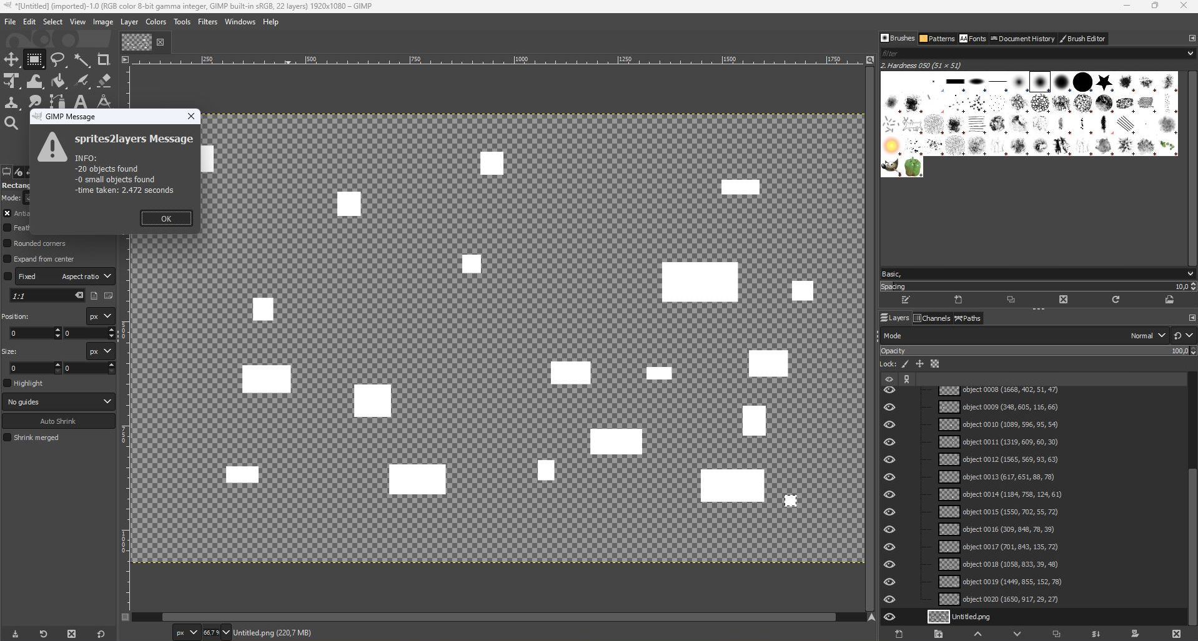Select the Measure tool
Viewport: 1198px width, 641px height.
104,102
